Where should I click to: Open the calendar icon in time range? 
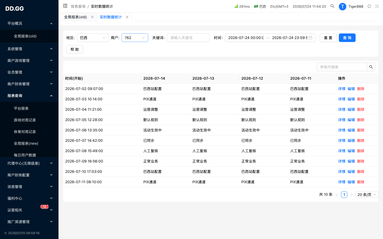coord(310,38)
